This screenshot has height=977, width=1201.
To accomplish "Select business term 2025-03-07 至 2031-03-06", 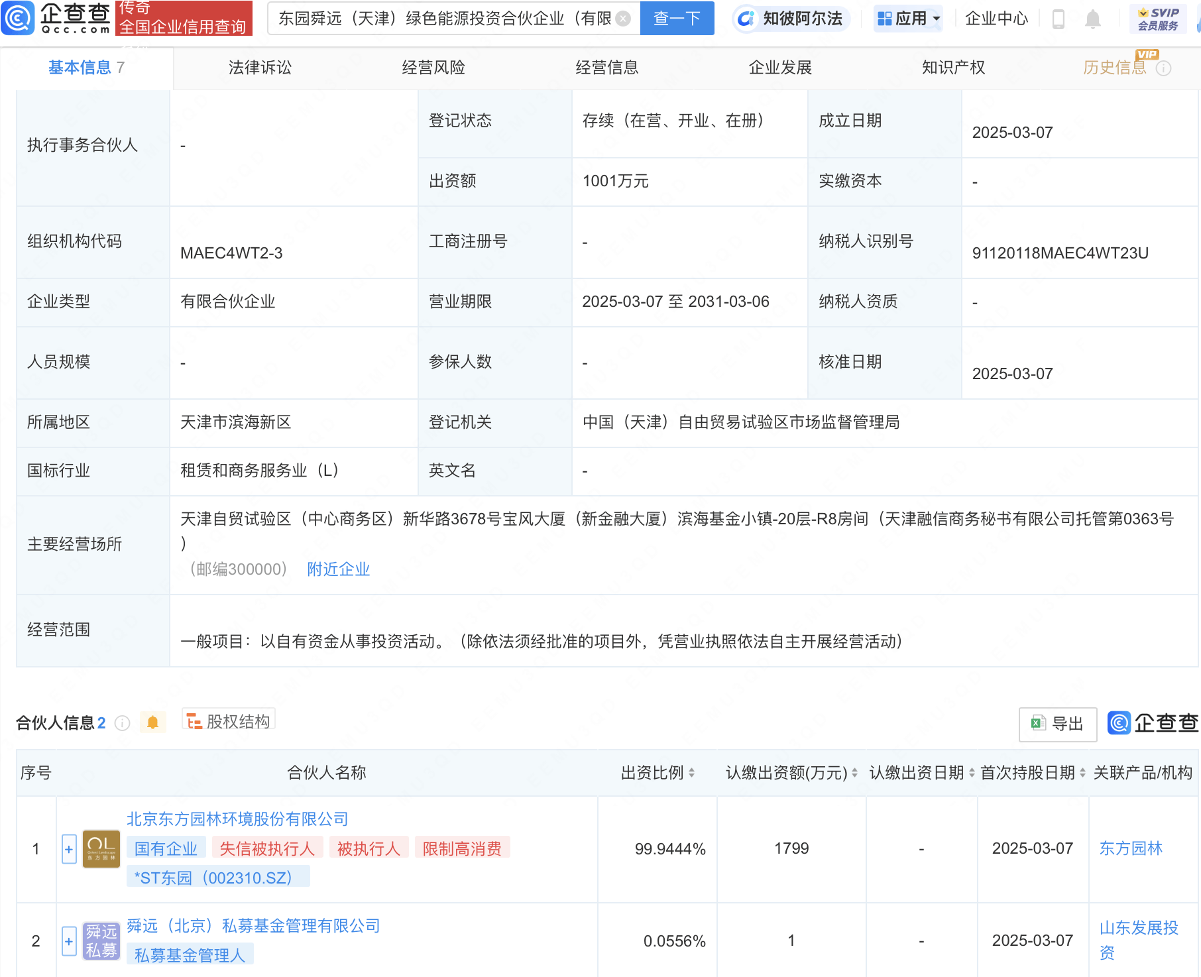I will point(675,302).
